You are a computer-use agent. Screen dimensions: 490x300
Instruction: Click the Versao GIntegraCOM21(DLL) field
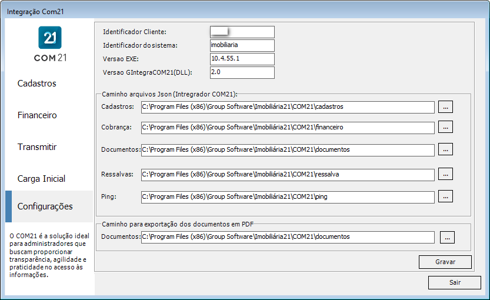242,72
